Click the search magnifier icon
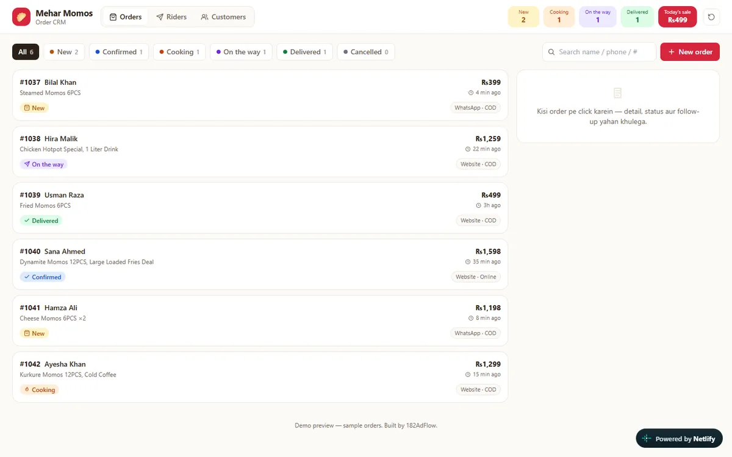The width and height of the screenshot is (732, 457). (551, 52)
